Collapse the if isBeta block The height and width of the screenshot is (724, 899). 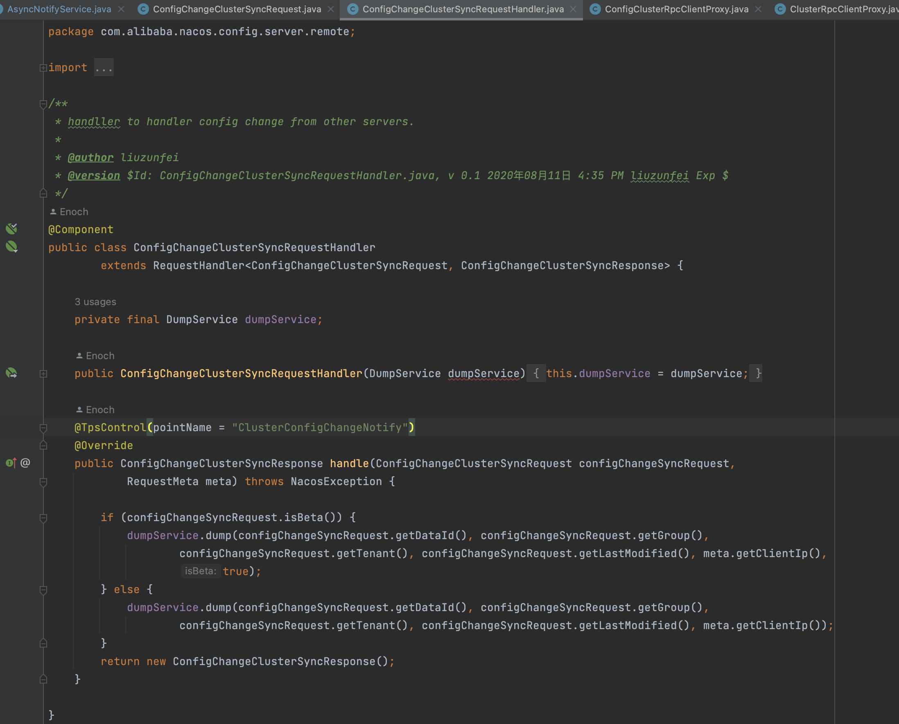(x=43, y=518)
